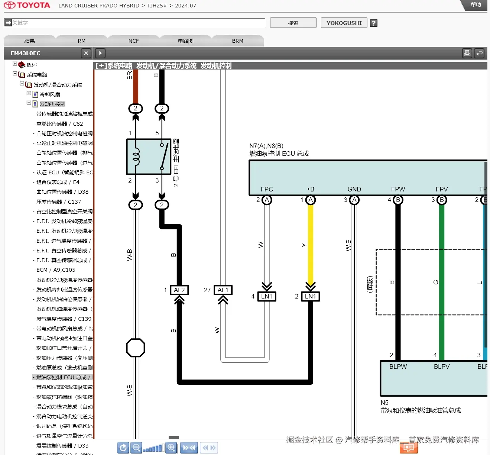The height and width of the screenshot is (455, 490).
Task: Click the orange chat bubble icon at bottom
Action: tap(409, 448)
